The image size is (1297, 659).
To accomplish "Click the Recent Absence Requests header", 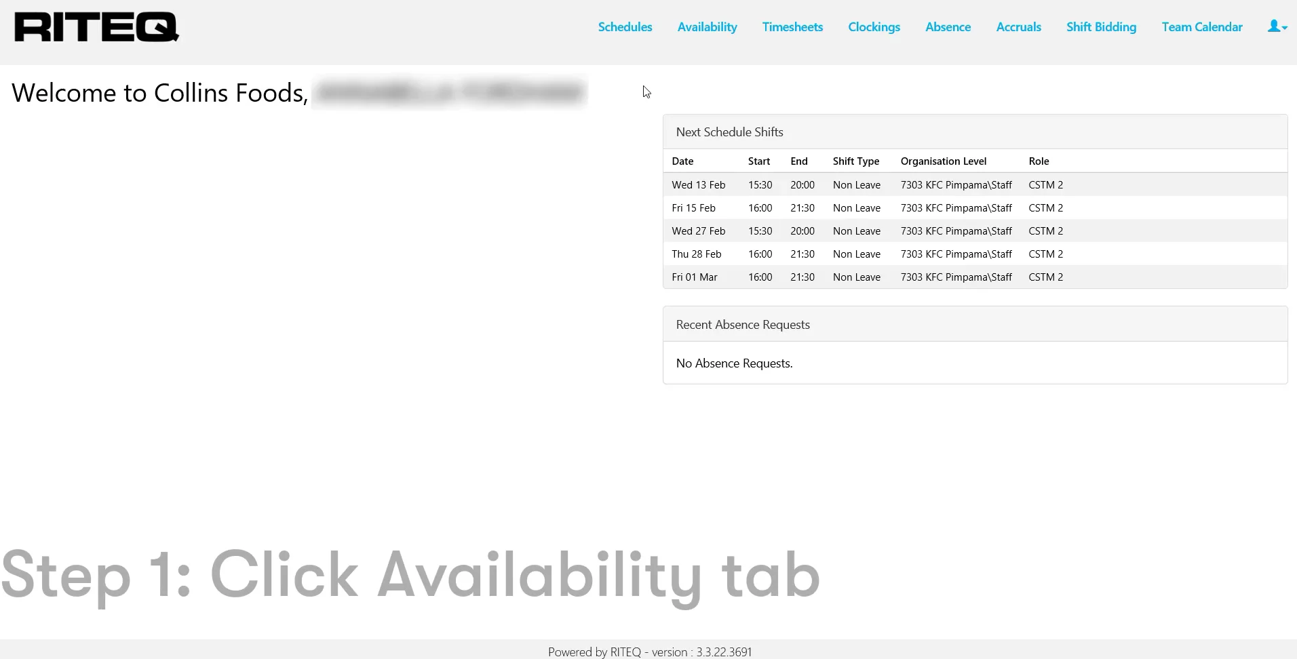I will pos(975,325).
